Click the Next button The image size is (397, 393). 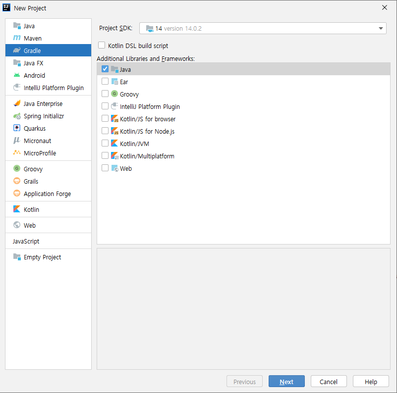pyautogui.click(x=286, y=381)
